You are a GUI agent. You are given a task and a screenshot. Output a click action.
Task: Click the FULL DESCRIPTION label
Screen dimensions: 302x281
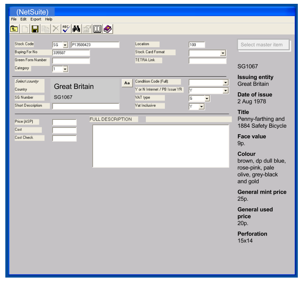pos(111,119)
